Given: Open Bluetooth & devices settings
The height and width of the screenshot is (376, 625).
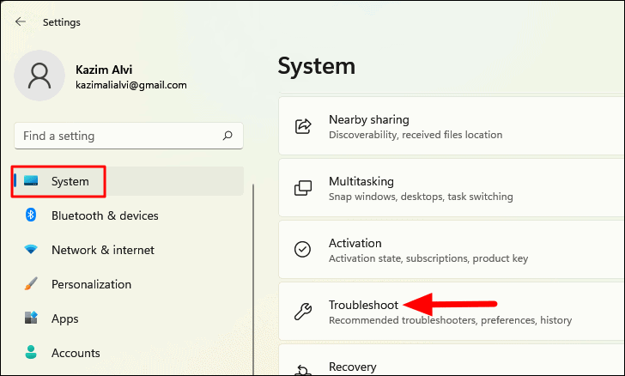Looking at the screenshot, I should pos(129,215).
